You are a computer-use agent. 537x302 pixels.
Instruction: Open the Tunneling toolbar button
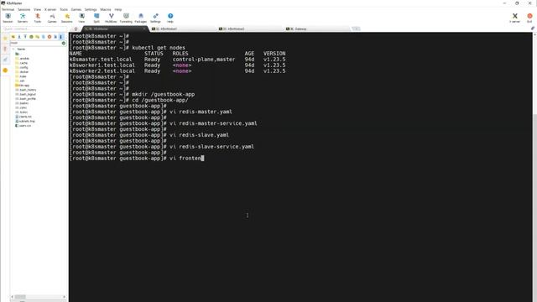(126, 18)
